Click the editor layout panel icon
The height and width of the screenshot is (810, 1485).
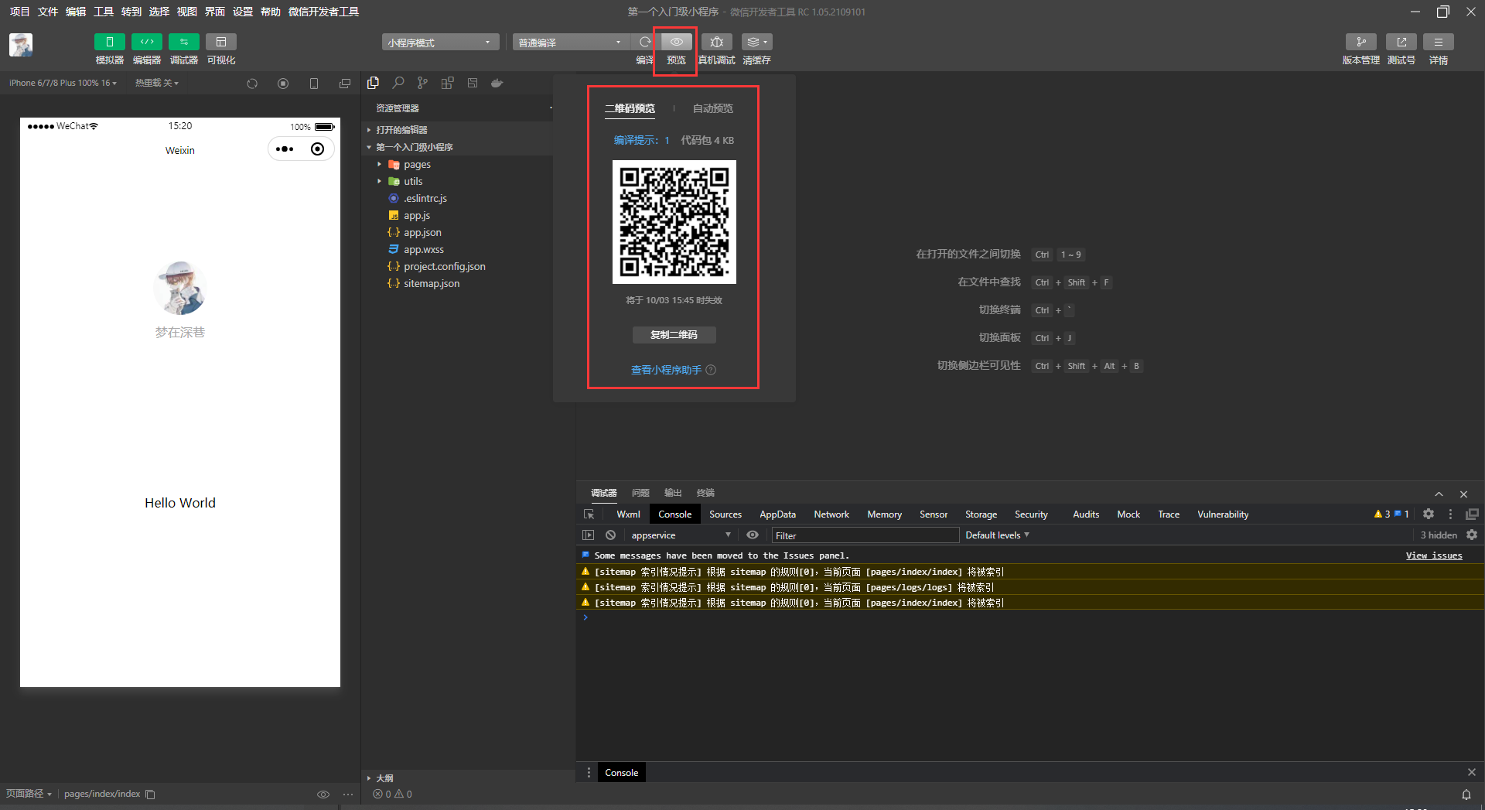pyautogui.click(x=473, y=83)
